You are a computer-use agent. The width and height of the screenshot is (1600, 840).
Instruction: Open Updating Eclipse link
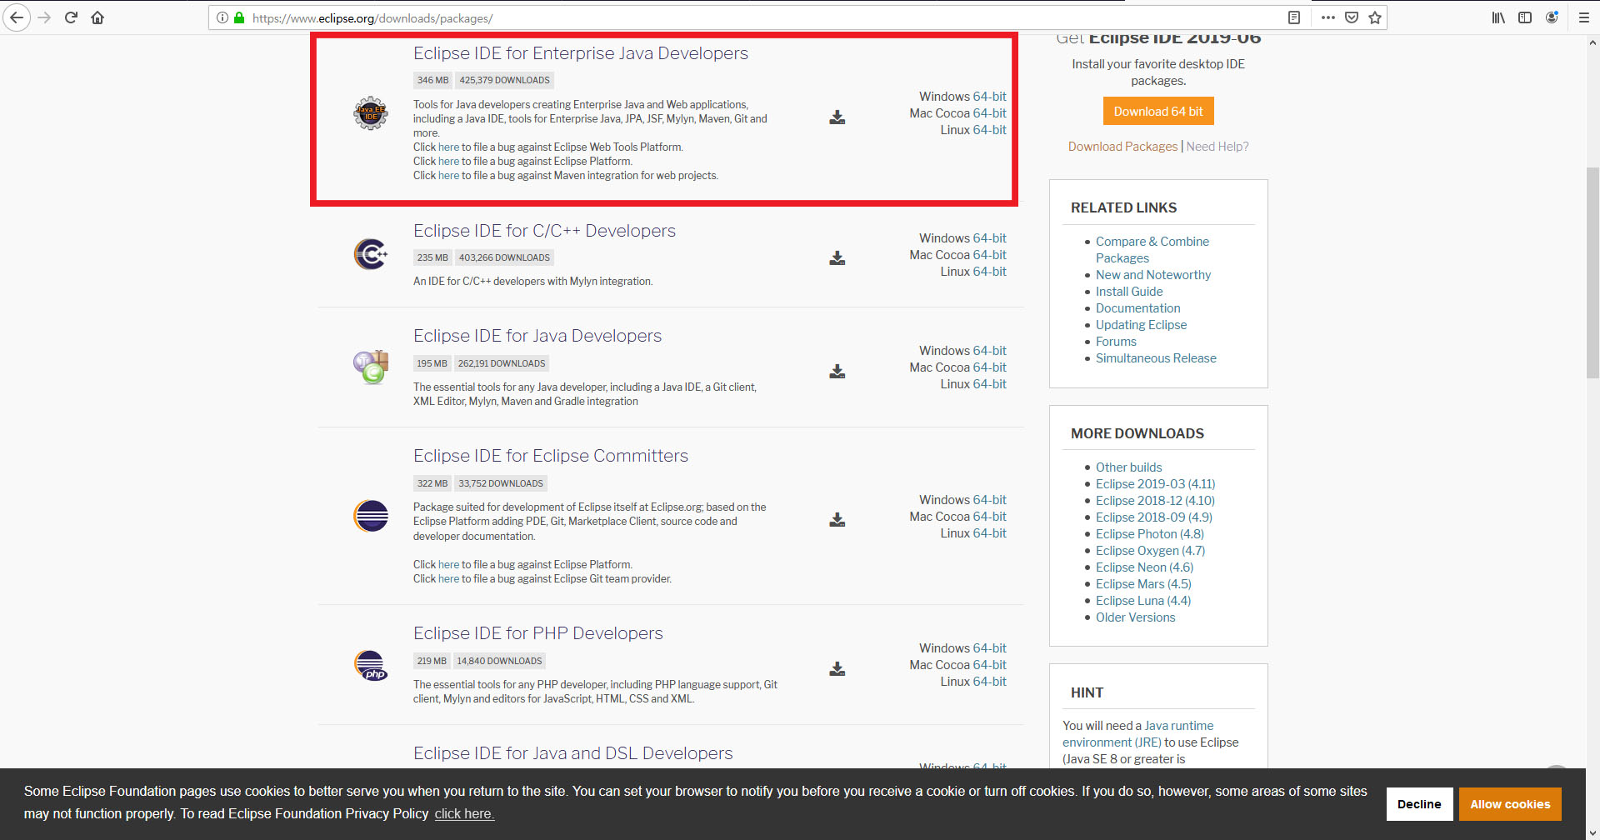1141,325
